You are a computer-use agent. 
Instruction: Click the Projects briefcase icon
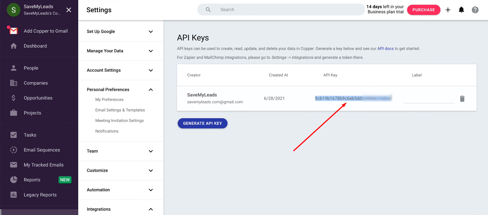[14, 113]
